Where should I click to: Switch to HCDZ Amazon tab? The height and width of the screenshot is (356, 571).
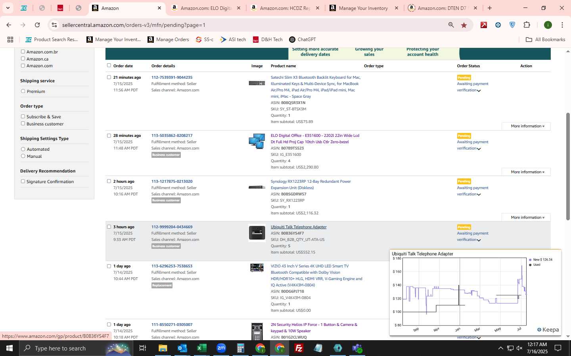[x=285, y=8]
